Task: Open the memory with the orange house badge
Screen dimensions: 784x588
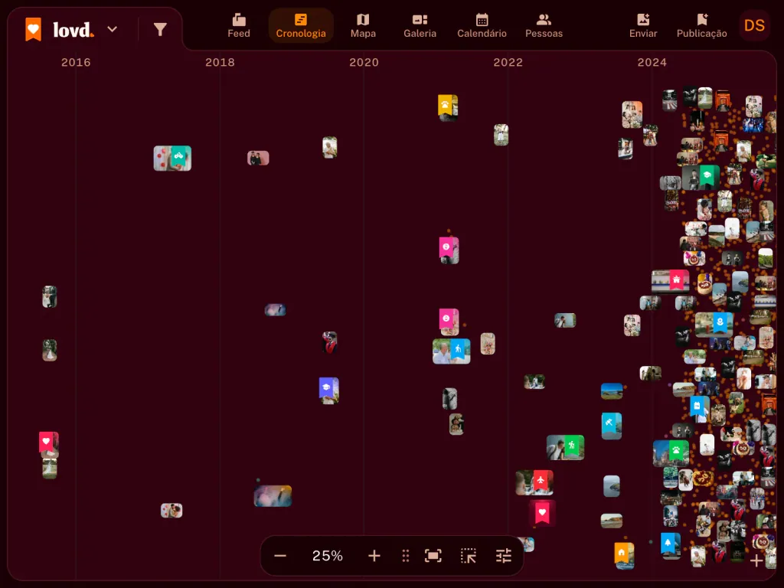Action: point(624,556)
